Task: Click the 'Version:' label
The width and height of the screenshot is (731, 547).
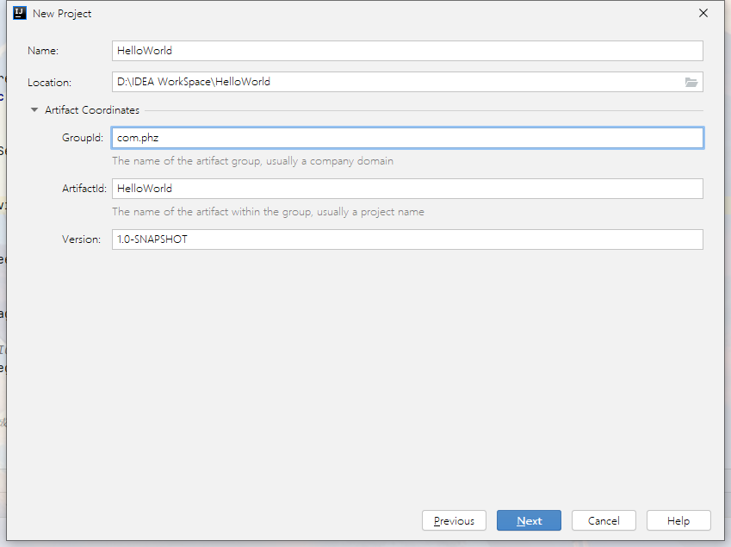Action: [81, 239]
